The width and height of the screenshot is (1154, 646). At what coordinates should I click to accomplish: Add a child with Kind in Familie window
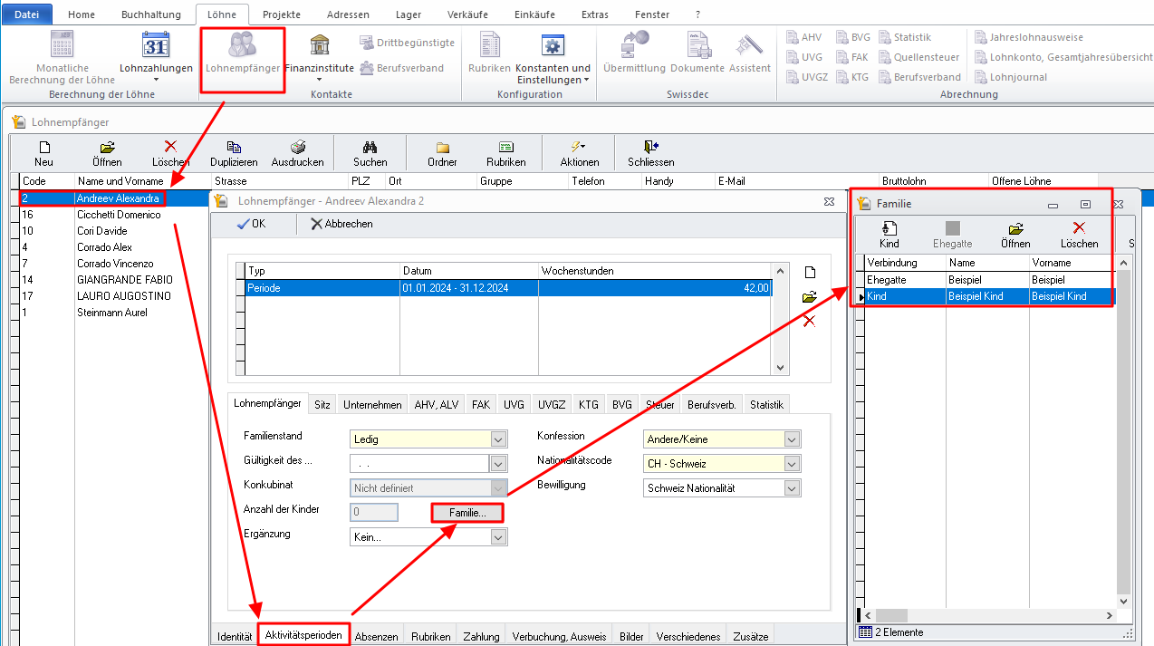[890, 235]
